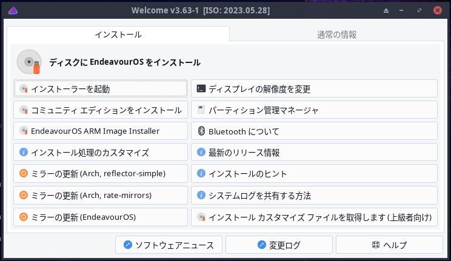Click the EndeavourOS logo in title bar
Viewport: 451px width, 261px height.
[13, 11]
